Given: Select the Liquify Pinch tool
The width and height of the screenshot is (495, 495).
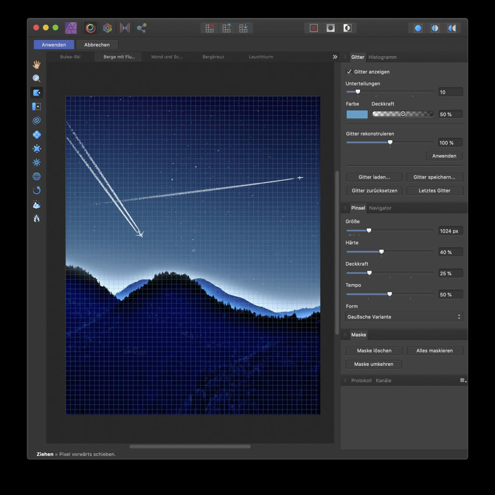Looking at the screenshot, I should (x=37, y=134).
